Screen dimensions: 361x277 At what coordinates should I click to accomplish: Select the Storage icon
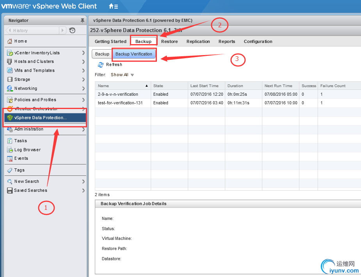10,79
